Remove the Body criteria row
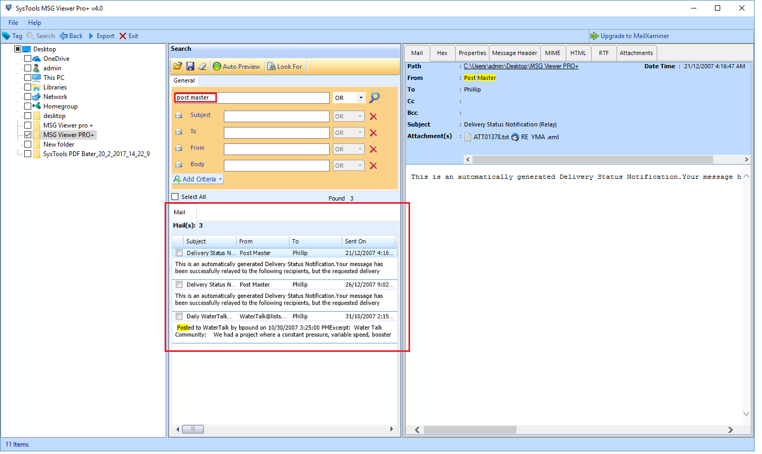 [x=373, y=166]
